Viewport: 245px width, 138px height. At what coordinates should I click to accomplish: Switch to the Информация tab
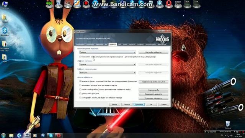[162, 44]
